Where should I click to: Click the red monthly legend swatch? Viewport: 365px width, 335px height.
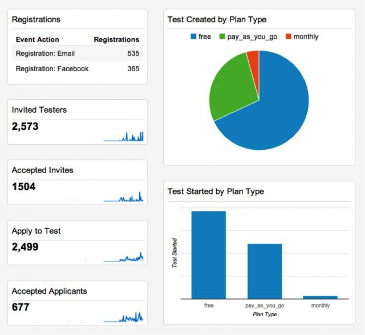289,36
